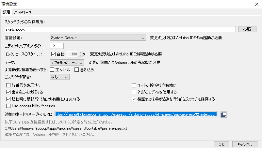
Task: Enable 行番号を表示する checkbox
Action: [x=8, y=85]
